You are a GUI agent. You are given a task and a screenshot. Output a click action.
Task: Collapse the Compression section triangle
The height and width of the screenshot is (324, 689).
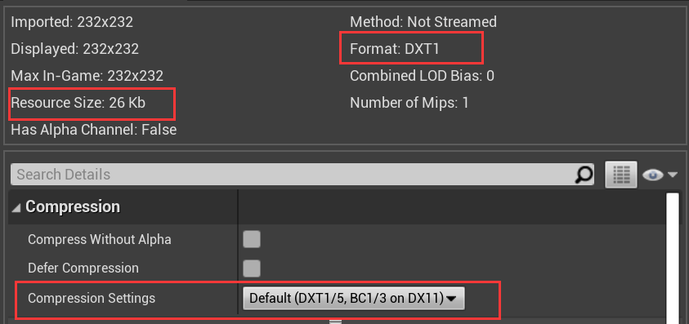[x=16, y=207]
